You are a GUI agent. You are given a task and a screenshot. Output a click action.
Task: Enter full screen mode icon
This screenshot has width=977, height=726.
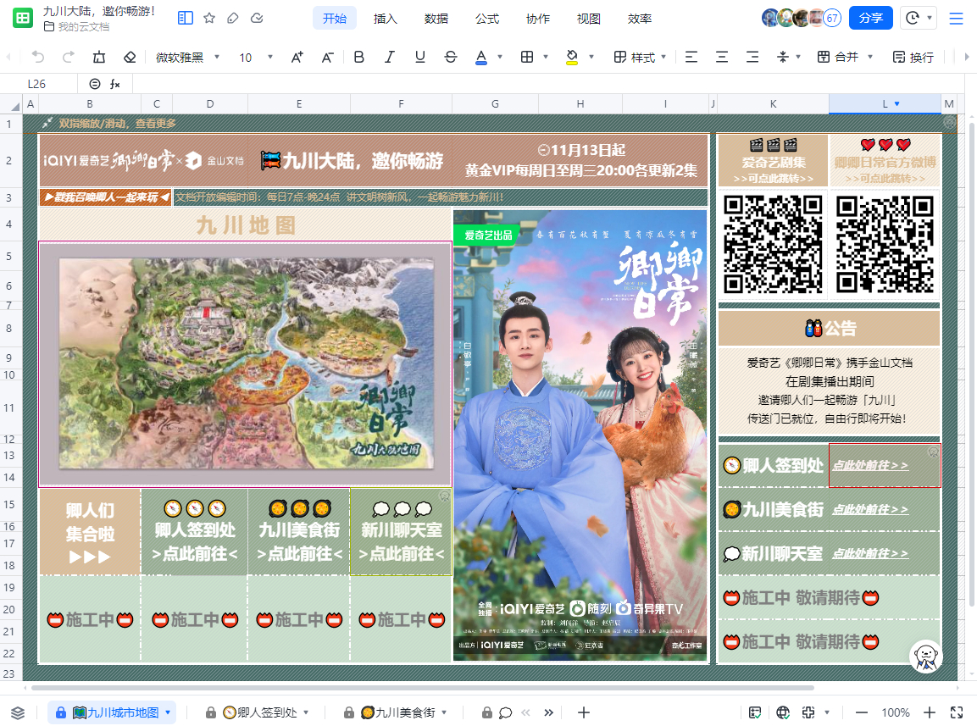pos(957,712)
